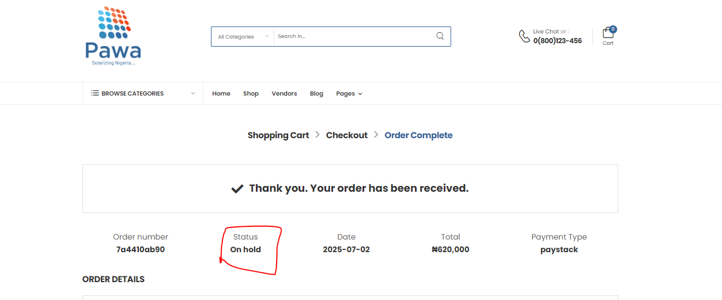This screenshot has width=722, height=300.
Task: Click the Shopping Cart breadcrumb link
Action: coord(278,135)
